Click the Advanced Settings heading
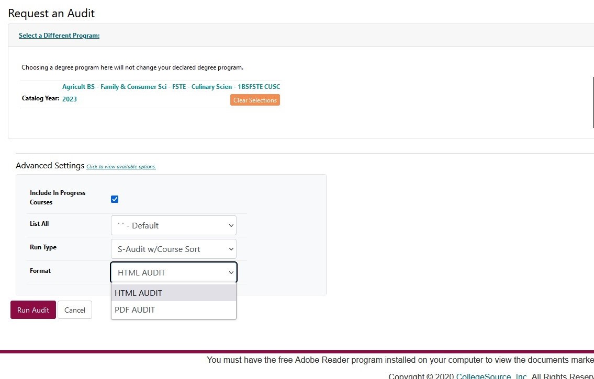The image size is (594, 379). (x=50, y=165)
